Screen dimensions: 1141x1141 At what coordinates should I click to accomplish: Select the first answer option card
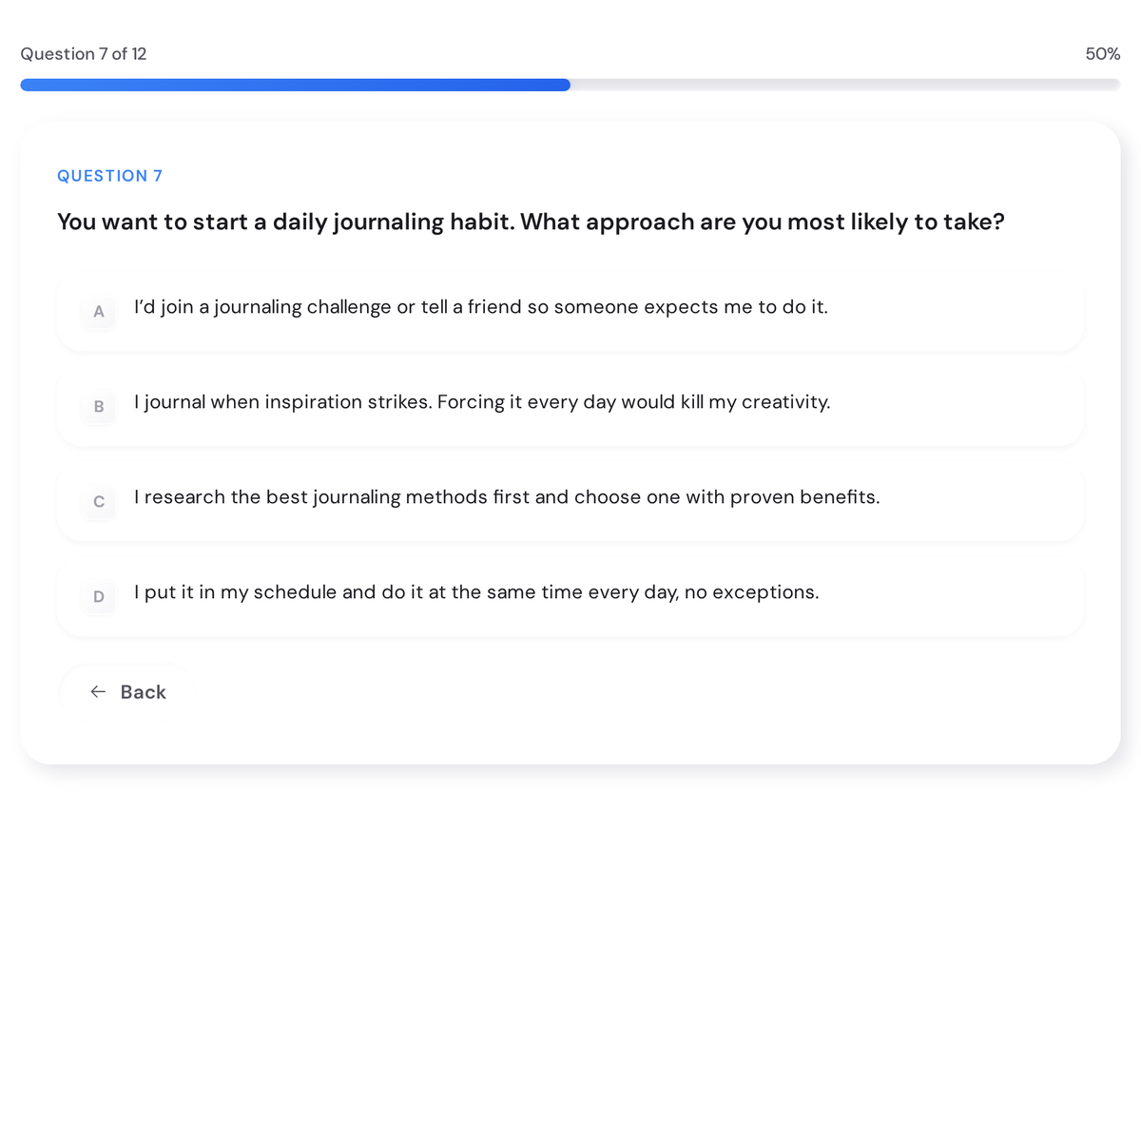click(570, 312)
